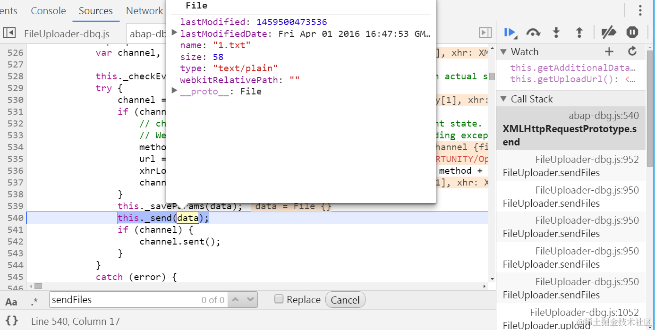Screen dimensions: 655x330
Task: Click the highlighted data variable
Action: tap(187, 218)
